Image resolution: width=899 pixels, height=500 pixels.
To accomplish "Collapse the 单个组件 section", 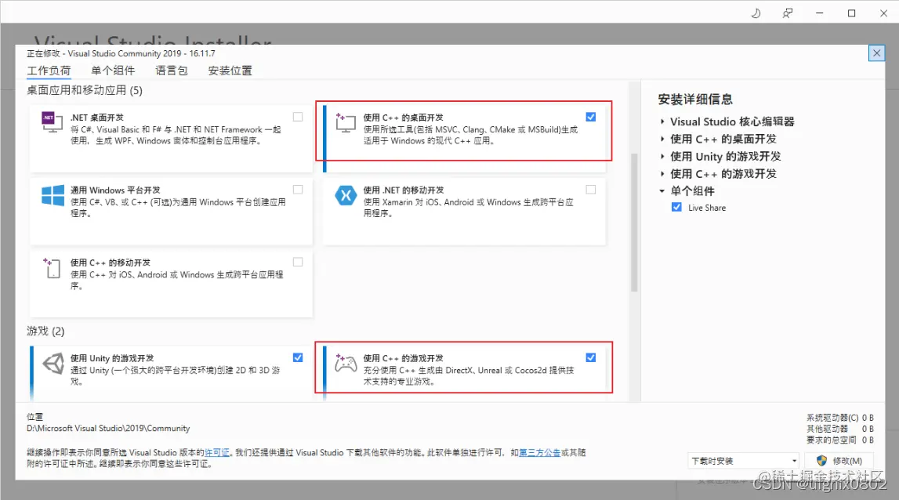I will coord(662,191).
